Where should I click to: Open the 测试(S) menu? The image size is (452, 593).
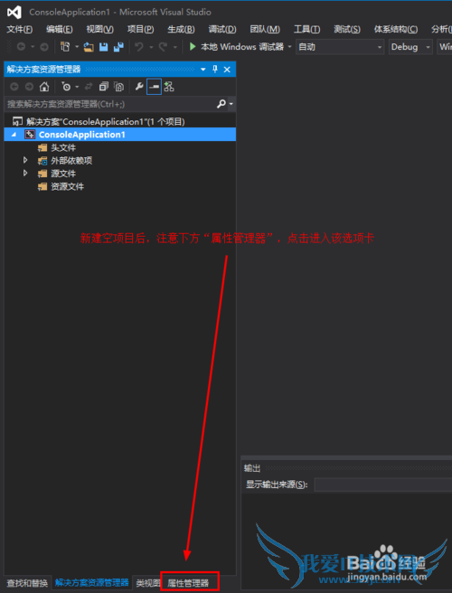pyautogui.click(x=347, y=30)
